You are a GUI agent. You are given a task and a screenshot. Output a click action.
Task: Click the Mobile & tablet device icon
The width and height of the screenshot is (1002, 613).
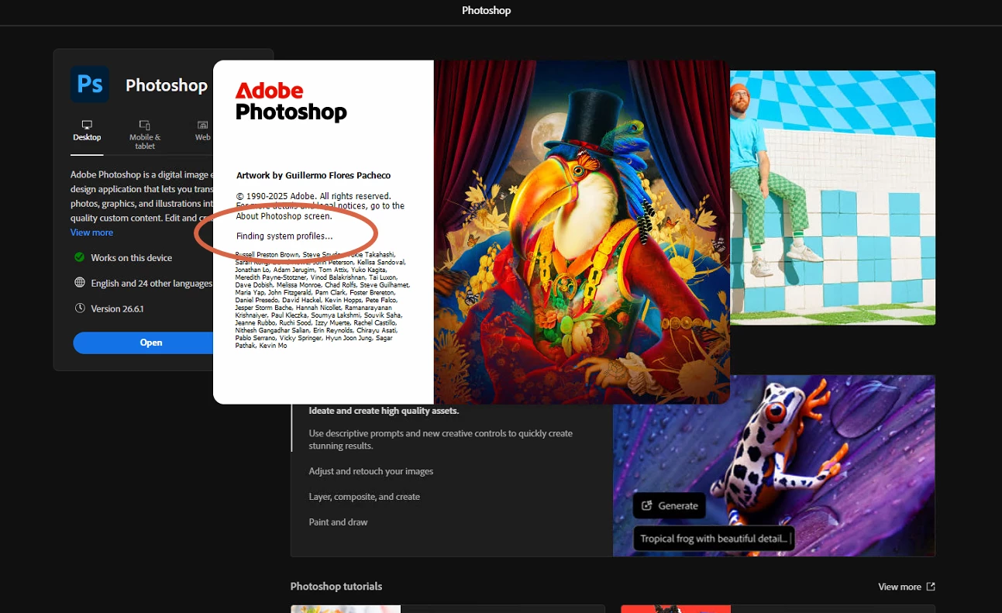[x=145, y=125]
